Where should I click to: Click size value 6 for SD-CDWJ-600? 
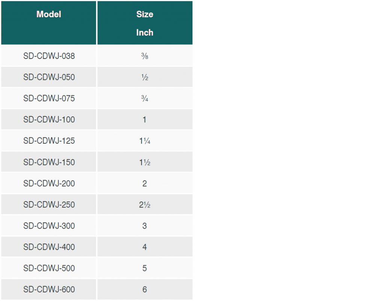point(145,289)
